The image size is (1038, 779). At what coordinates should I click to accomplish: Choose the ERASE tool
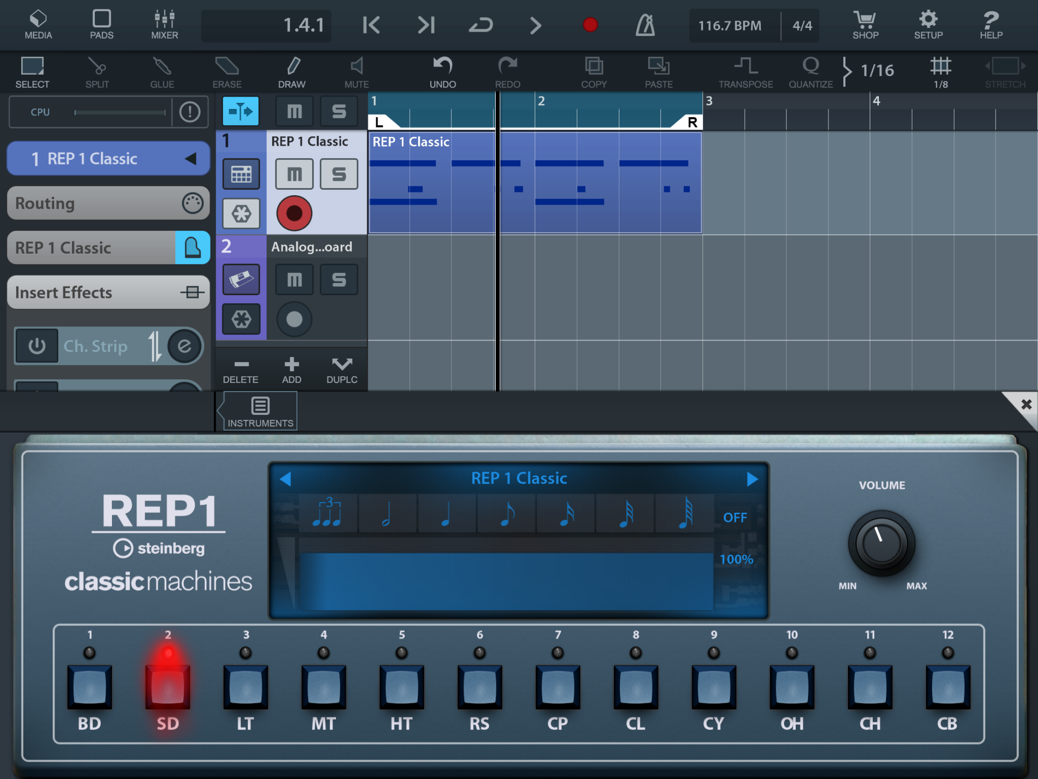point(227,72)
